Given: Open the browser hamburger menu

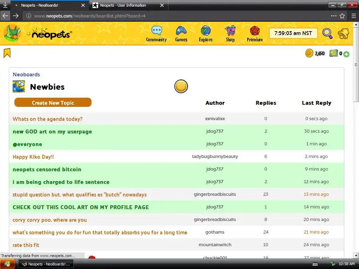Looking at the screenshot, I should 354,16.
